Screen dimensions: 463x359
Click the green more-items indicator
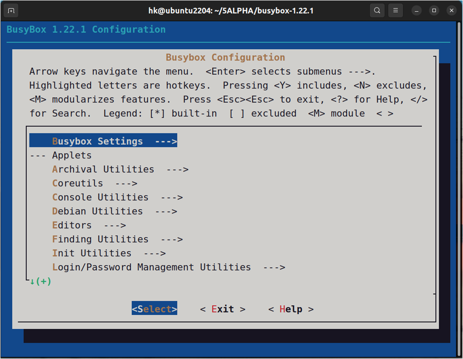40,281
